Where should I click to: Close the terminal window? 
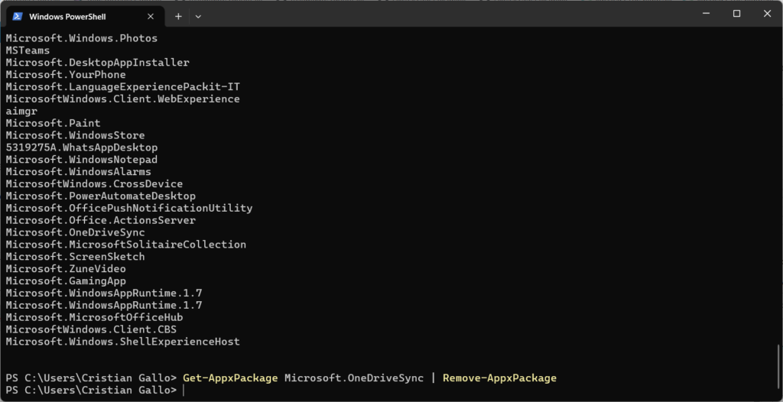[x=766, y=14]
